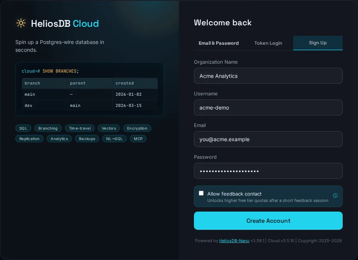This screenshot has width=358, height=260.
Task: Focus the Organization Name field
Action: pyautogui.click(x=268, y=76)
